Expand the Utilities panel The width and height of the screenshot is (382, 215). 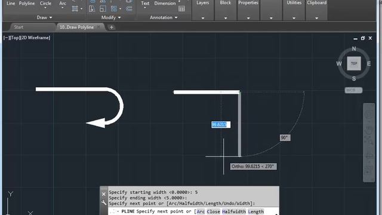[294, 18]
